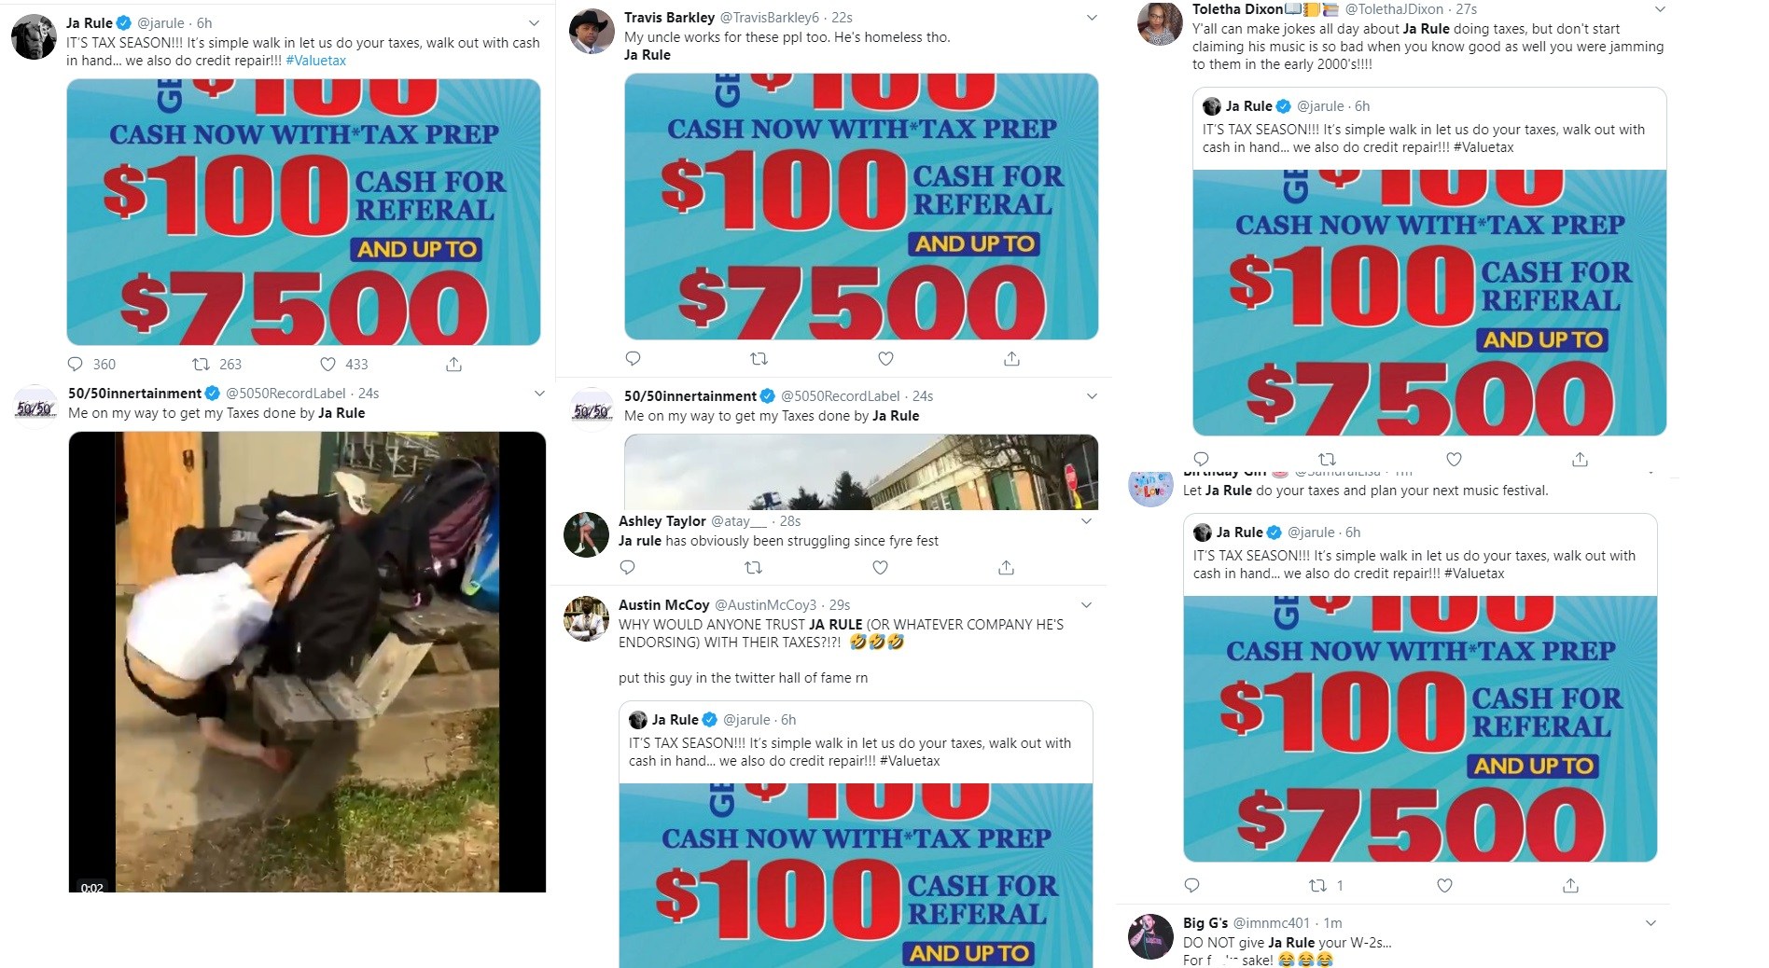Play the 50/50innertainment video clip
1769x968 pixels.
click(x=307, y=662)
